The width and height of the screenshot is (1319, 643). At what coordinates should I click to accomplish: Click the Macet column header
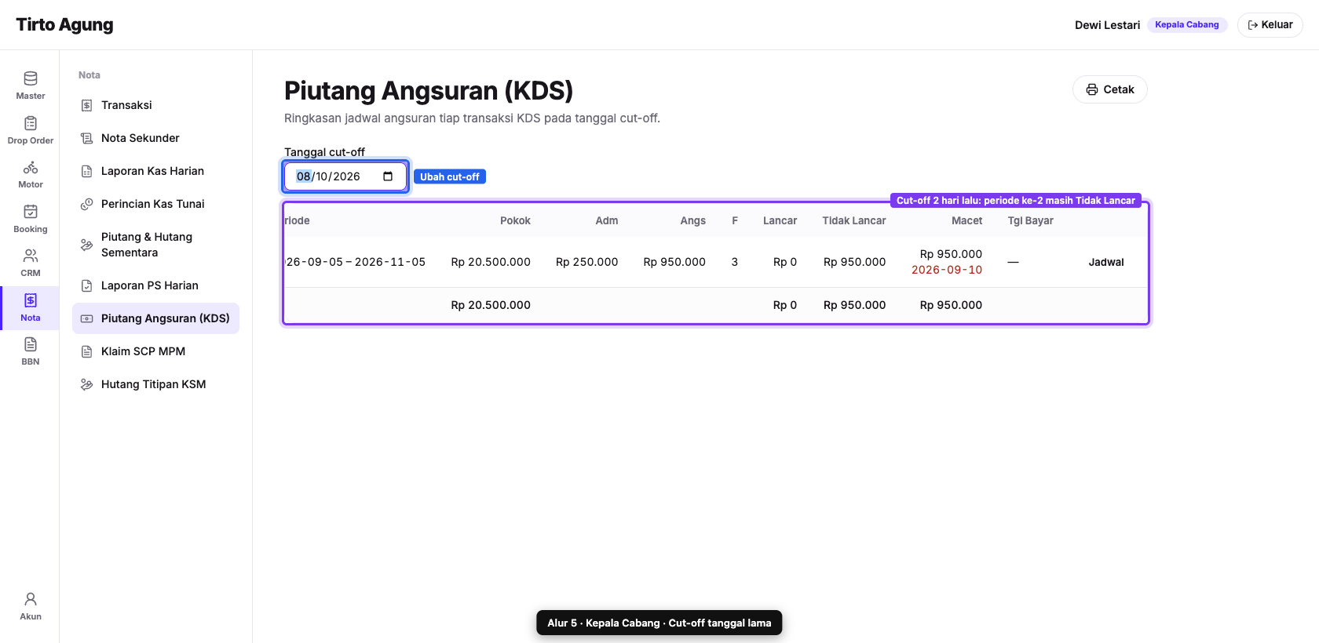[966, 220]
